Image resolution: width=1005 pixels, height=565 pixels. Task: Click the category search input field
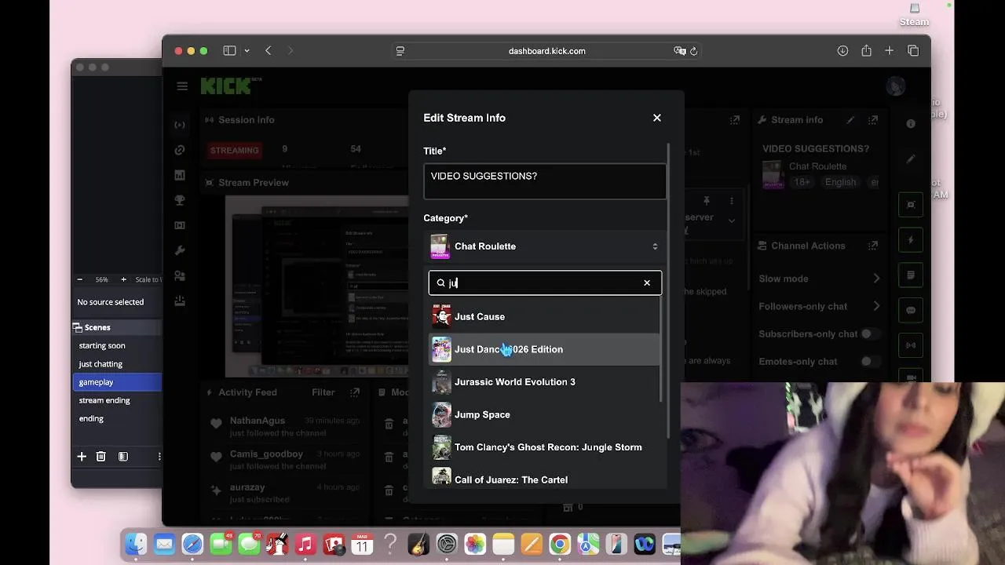click(x=543, y=282)
